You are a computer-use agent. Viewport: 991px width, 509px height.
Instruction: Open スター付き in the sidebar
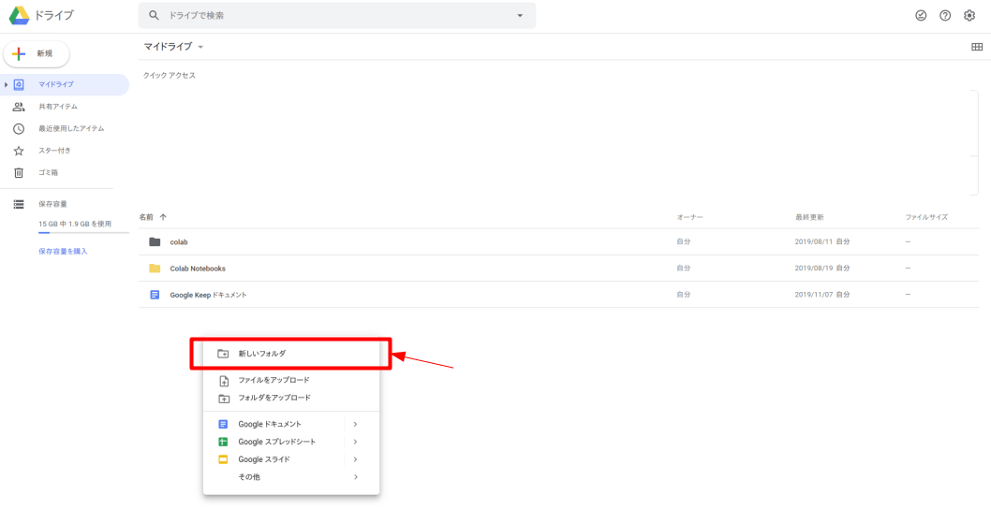pyautogui.click(x=55, y=151)
